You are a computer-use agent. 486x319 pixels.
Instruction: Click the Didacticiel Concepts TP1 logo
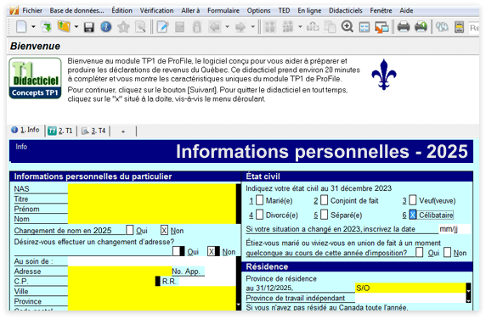pyautogui.click(x=35, y=78)
